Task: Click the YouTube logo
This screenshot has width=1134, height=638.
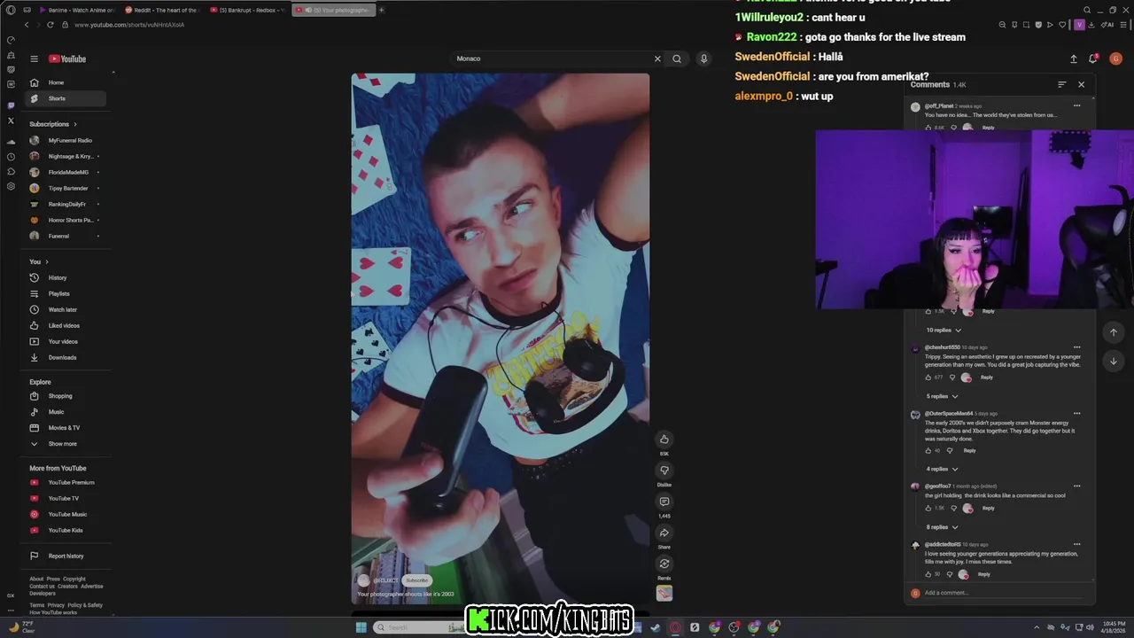Action: tap(67, 58)
